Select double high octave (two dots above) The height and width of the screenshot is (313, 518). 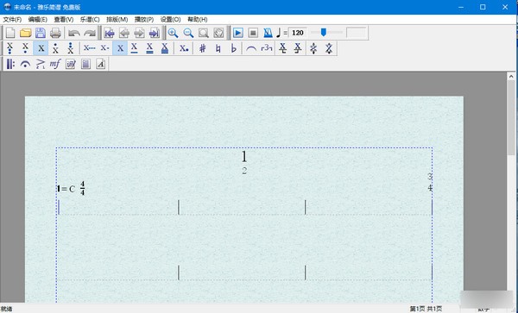tap(71, 48)
